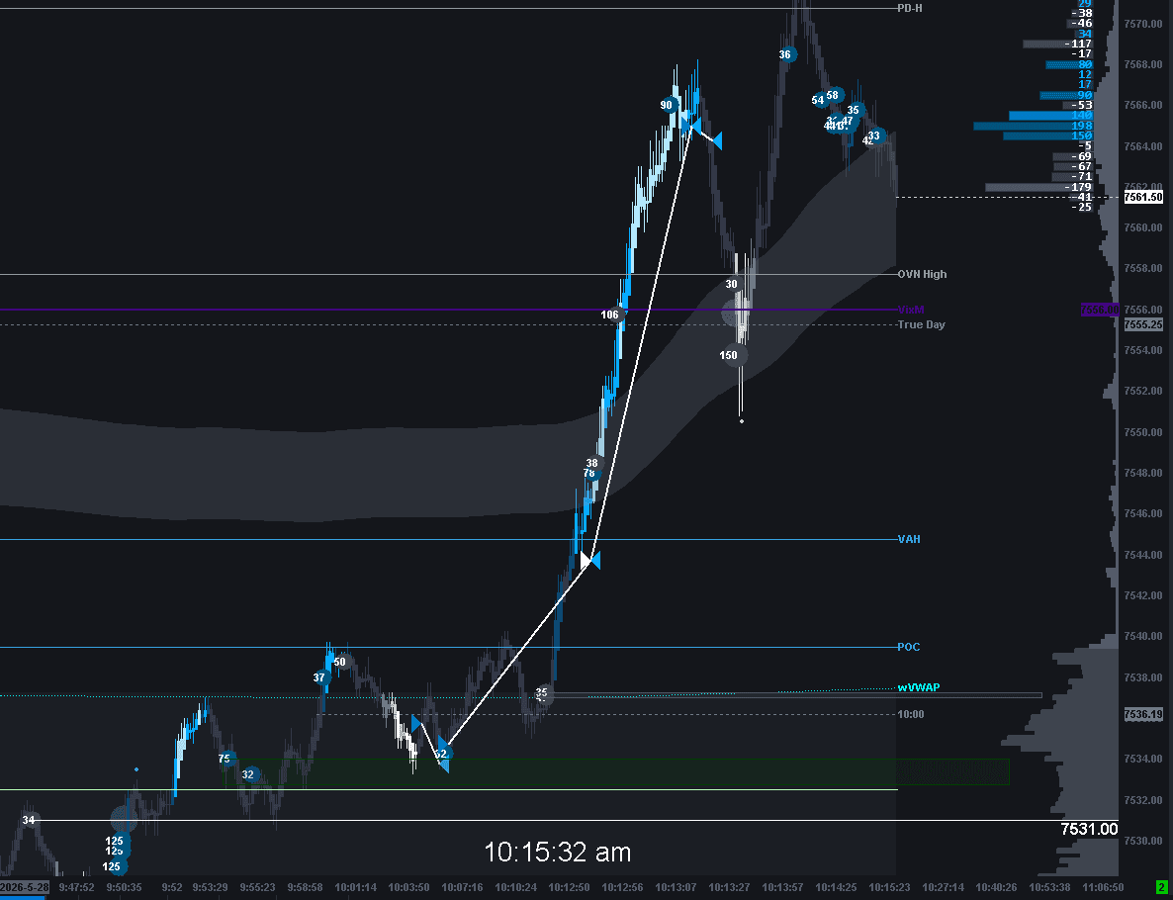Image resolution: width=1173 pixels, height=900 pixels.
Task: Click the 90 volume bubble near the swing high
Action: [x=668, y=106]
